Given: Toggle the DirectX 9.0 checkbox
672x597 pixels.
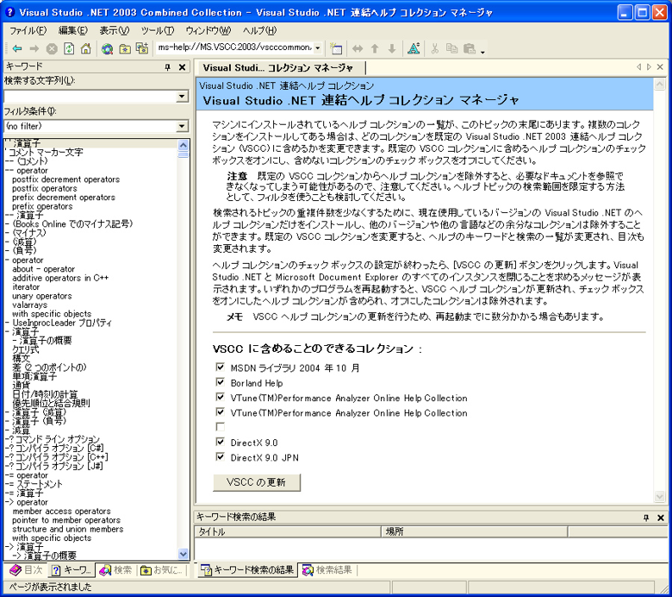Looking at the screenshot, I should pos(221,442).
